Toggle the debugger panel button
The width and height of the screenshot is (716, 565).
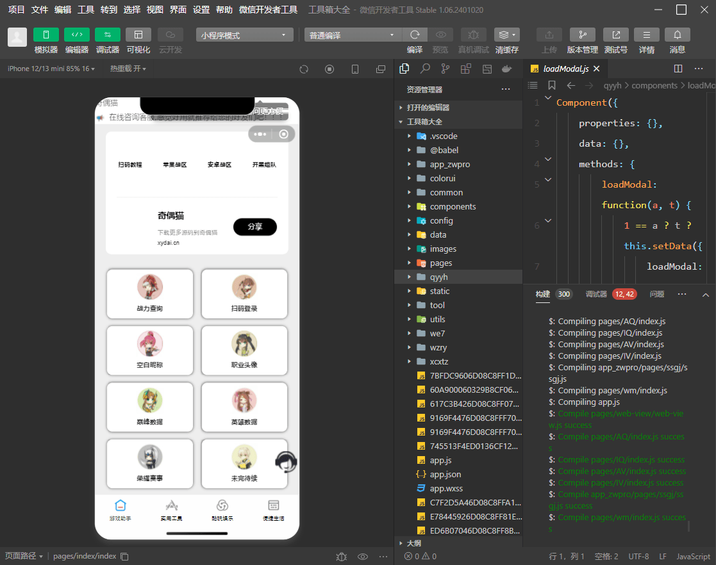(x=107, y=35)
